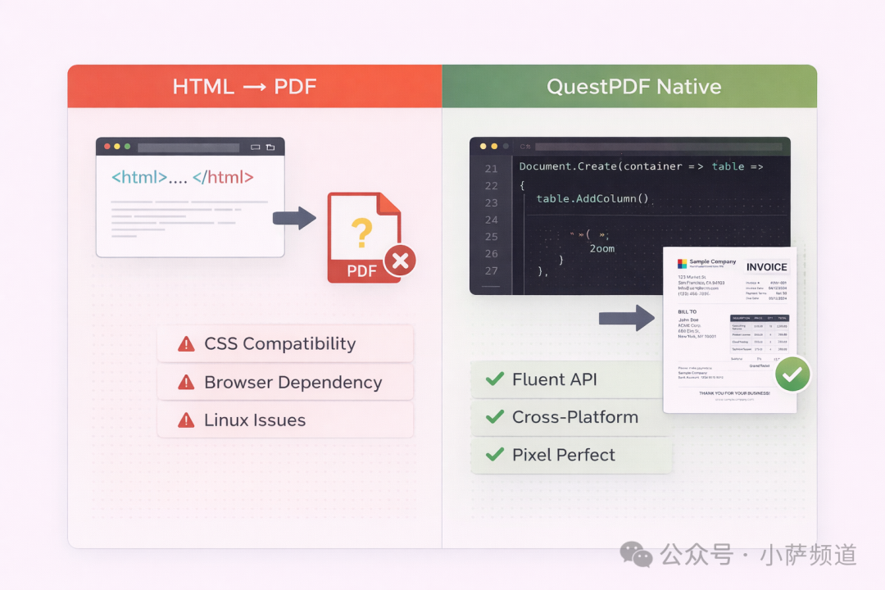Click the yellow dot in the browser mockup title bar
The height and width of the screenshot is (590, 885).
click(117, 147)
